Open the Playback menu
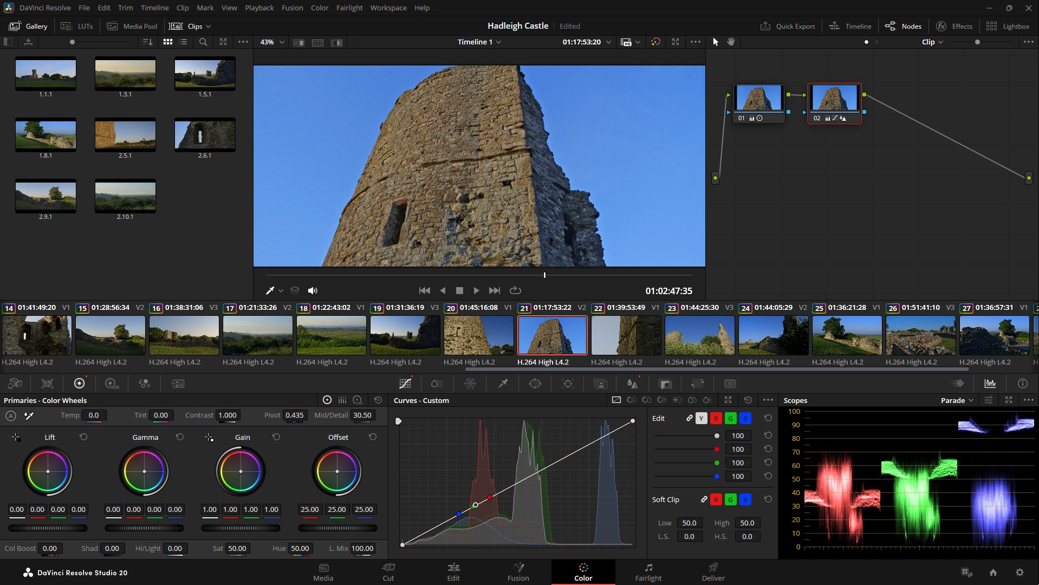This screenshot has width=1039, height=585. pos(259,8)
